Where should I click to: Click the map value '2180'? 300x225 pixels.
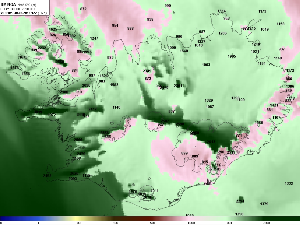click(x=64, y=92)
